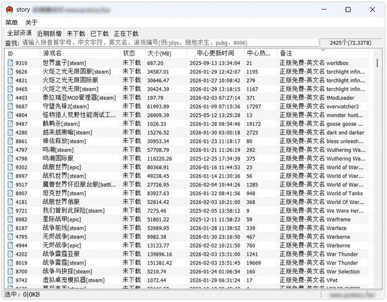This screenshot has width=387, height=302.
Task: Click the file icon for ID 8861
Action: (10, 141)
